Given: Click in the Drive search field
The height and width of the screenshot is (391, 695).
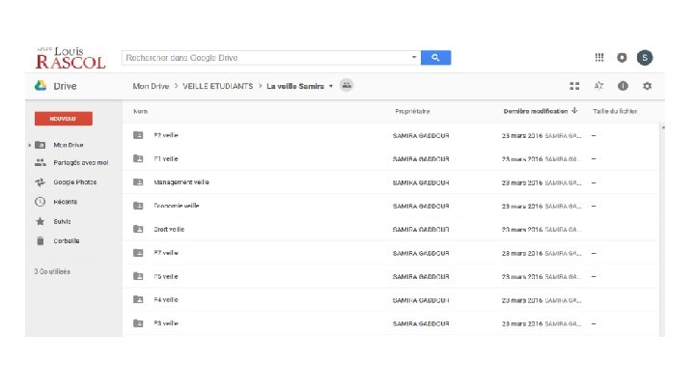Looking at the screenshot, I should (x=267, y=58).
